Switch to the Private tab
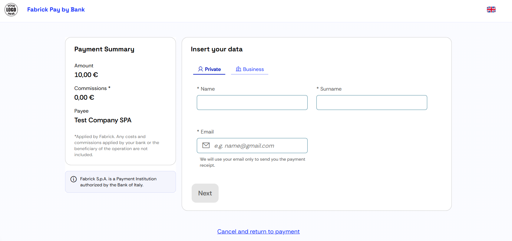Screen dimensions: 512x241 click(x=209, y=69)
